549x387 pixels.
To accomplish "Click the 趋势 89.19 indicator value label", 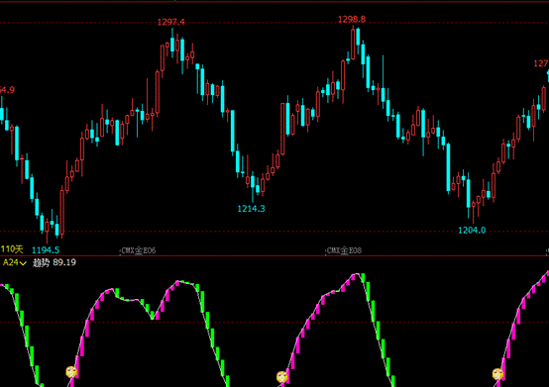I will point(55,262).
